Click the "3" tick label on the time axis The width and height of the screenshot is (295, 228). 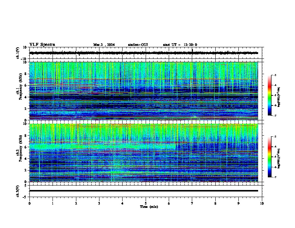click(99, 203)
